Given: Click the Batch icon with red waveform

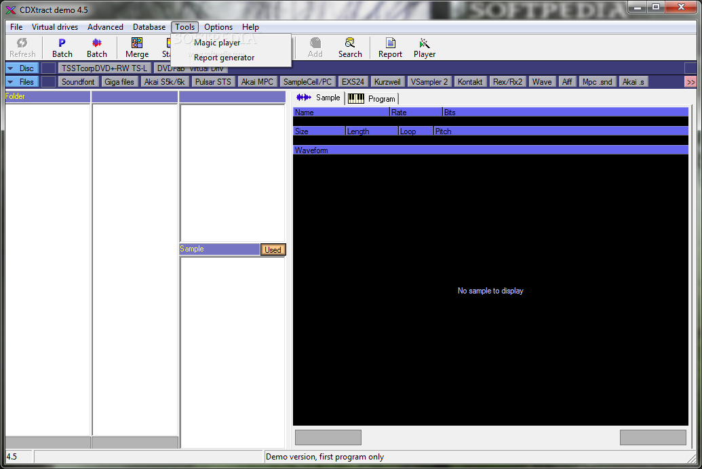Looking at the screenshot, I should [x=97, y=48].
